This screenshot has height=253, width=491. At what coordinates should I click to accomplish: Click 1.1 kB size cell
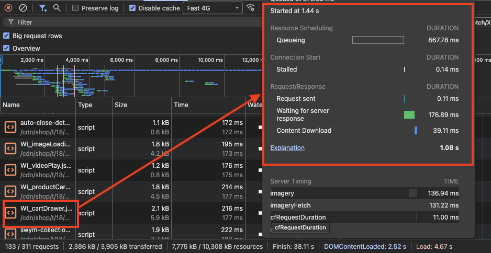click(160, 123)
